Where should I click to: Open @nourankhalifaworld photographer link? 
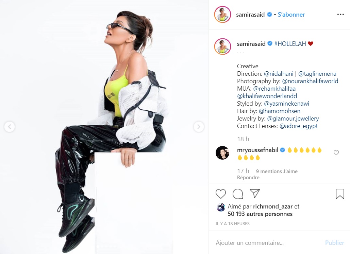pyautogui.click(x=310, y=81)
